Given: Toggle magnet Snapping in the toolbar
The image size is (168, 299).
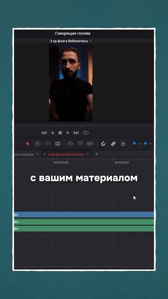Looking at the screenshot, I should click(103, 143).
